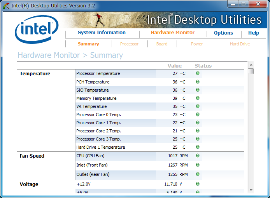Click Processor Core 3 Temp. label
This screenshot has width=270, height=198.
point(99,139)
